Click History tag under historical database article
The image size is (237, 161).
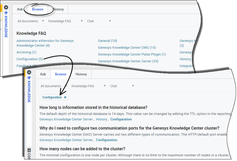pyautogui.click(x=102, y=119)
